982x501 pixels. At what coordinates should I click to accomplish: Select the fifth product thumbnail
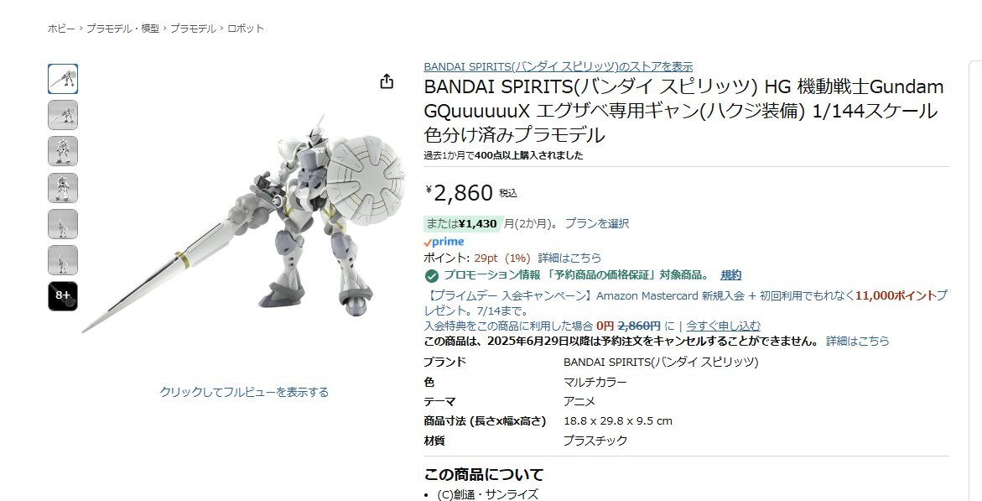(63, 224)
